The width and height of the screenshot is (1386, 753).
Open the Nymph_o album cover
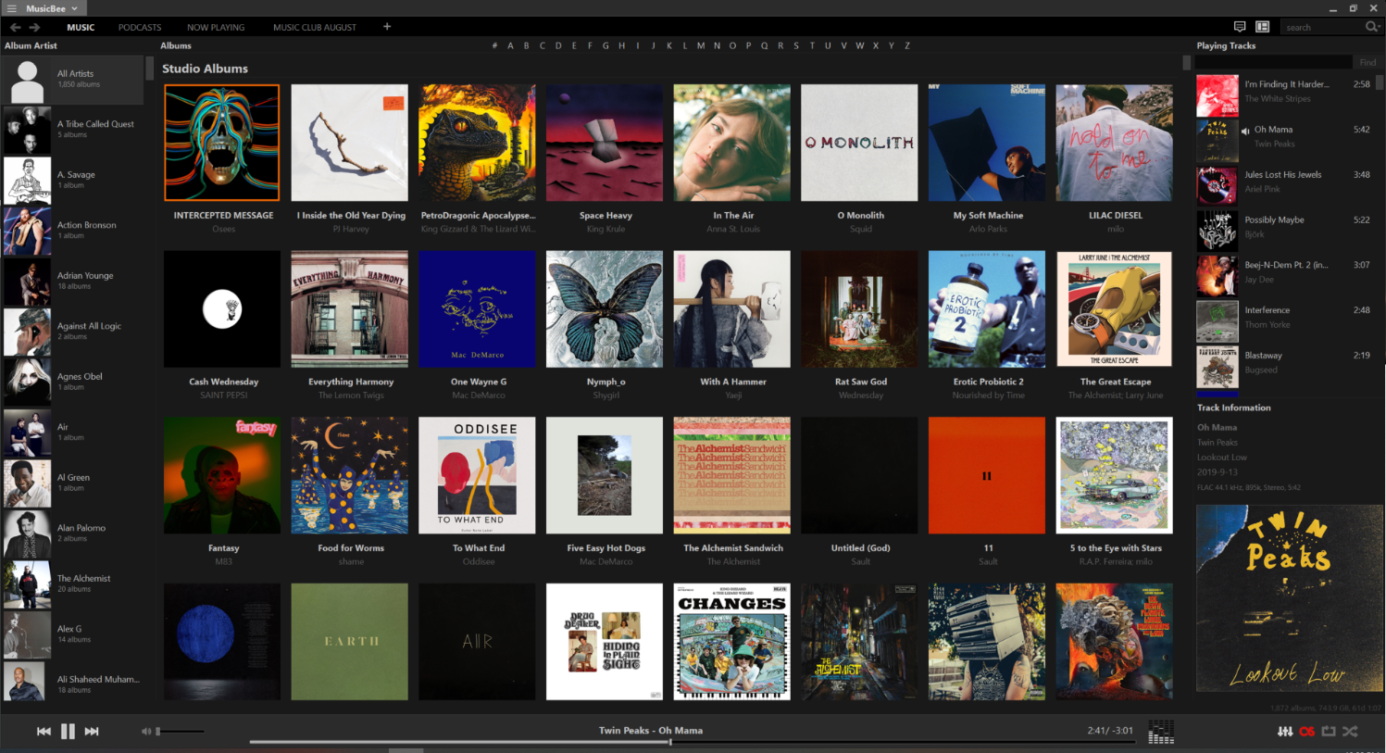tap(605, 309)
